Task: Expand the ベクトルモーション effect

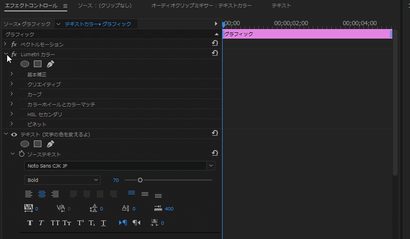Action: click(x=5, y=44)
